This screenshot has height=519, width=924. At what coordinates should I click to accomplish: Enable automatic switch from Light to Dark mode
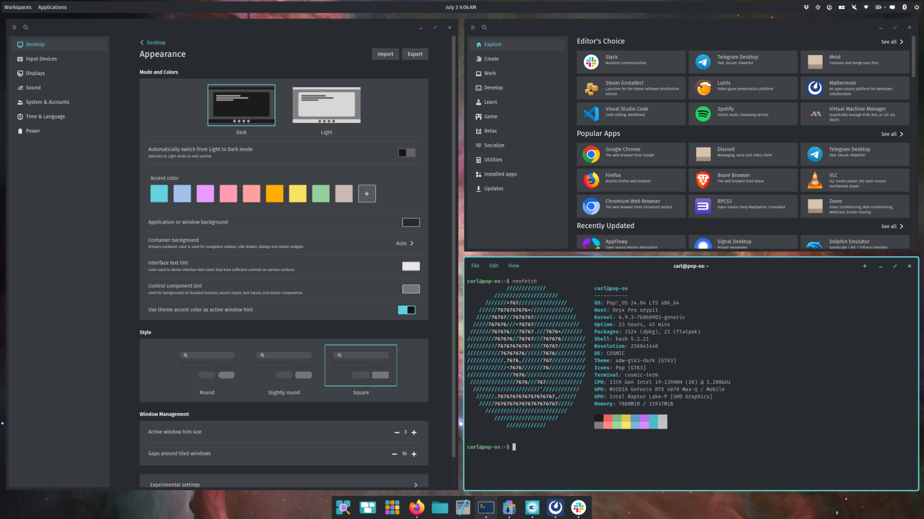click(406, 152)
